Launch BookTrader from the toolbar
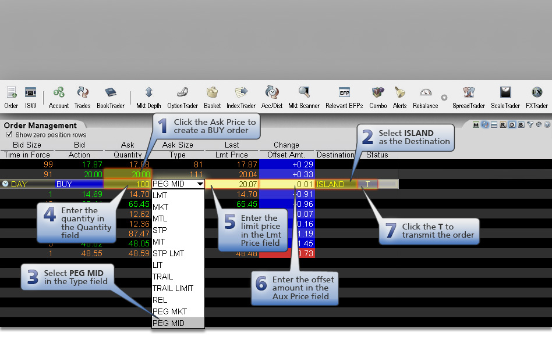The image size is (552, 337). coord(111,98)
